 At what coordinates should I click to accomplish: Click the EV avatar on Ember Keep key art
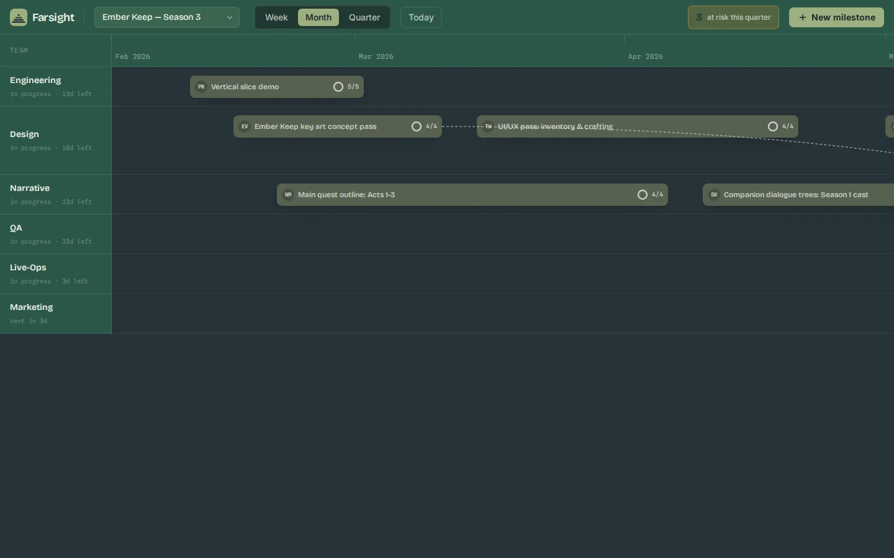[245, 126]
